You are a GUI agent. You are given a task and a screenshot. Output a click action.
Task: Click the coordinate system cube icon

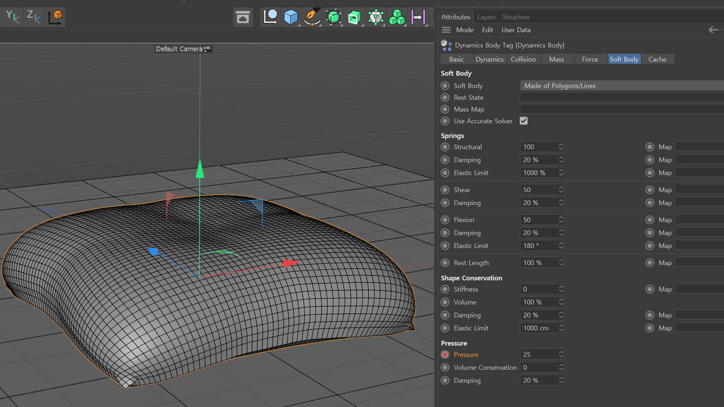55,17
